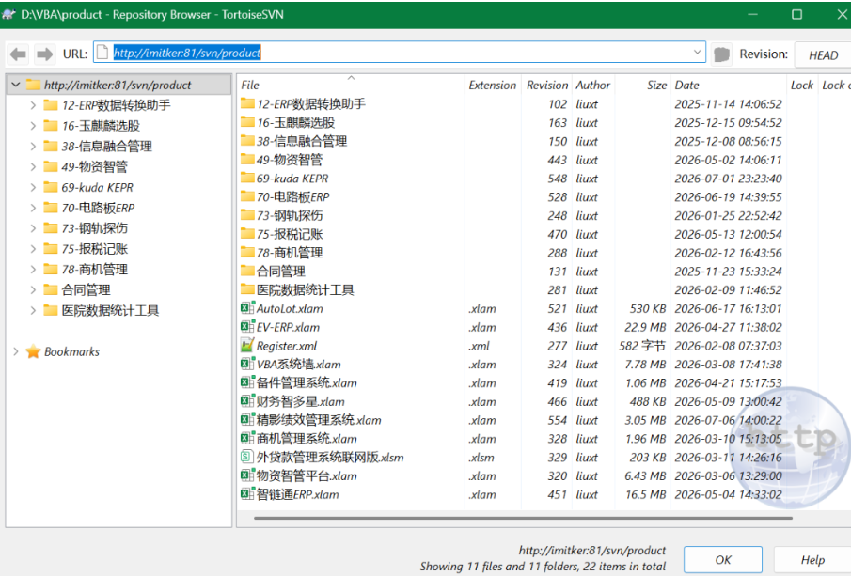Expand 38-信息融合管理 tree node
The width and height of the screenshot is (851, 576).
33,147
